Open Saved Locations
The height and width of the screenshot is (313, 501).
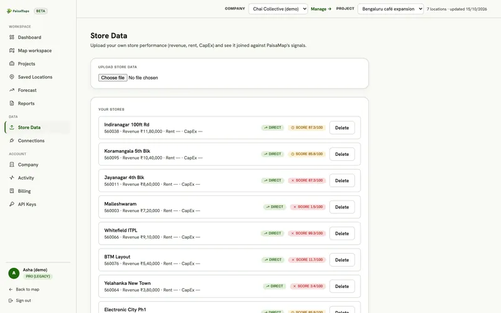(x=38, y=77)
